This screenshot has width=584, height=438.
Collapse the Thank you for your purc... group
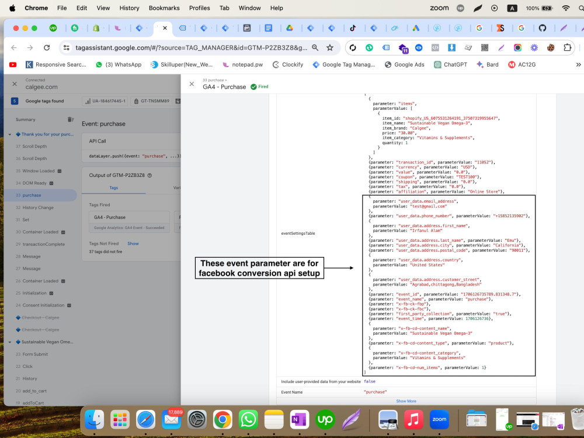tap(9, 134)
